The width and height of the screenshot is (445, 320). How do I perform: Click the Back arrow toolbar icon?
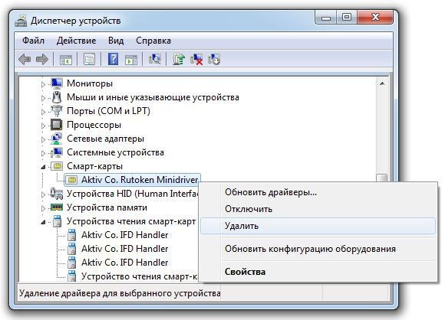[x=25, y=60]
